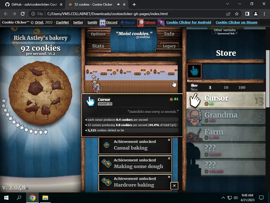
Task: Select the 12,000-cookie locked building
Action: pos(226,151)
